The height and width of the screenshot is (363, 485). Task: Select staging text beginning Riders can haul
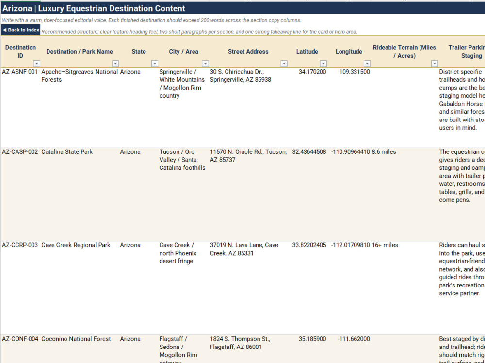pyautogui.click(x=462, y=287)
